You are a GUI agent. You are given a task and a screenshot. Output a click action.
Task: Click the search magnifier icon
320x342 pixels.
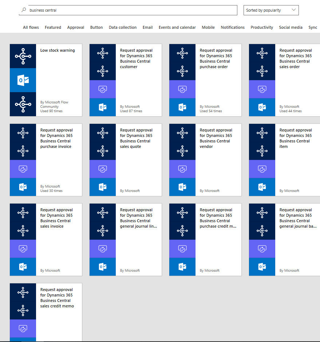click(24, 10)
